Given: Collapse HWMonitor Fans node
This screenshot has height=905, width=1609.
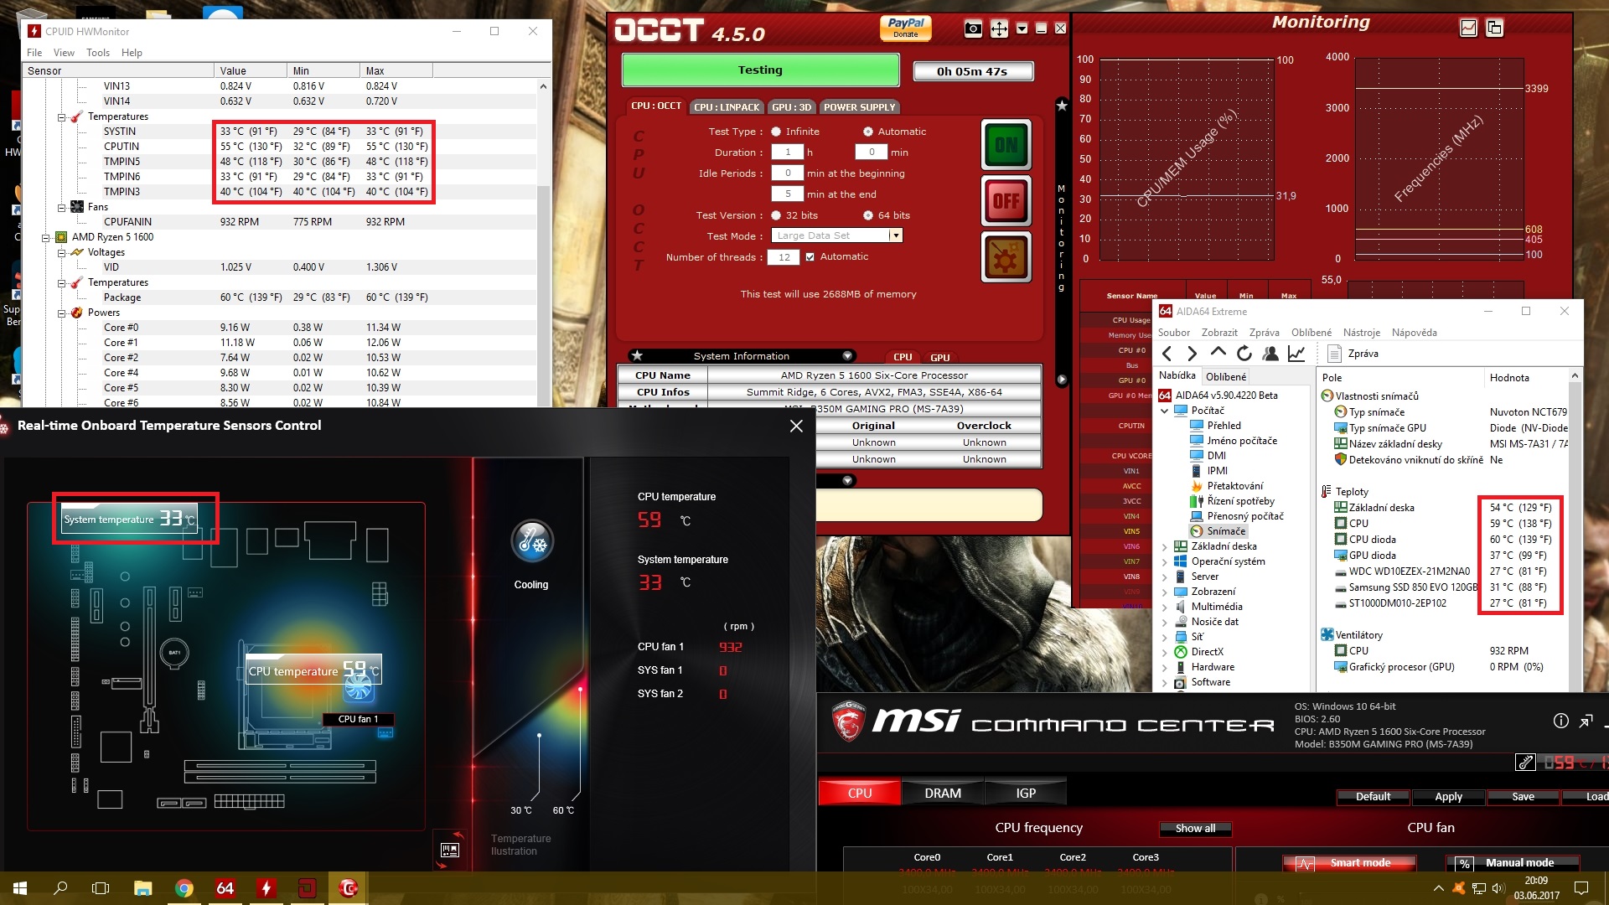Looking at the screenshot, I should coord(61,208).
